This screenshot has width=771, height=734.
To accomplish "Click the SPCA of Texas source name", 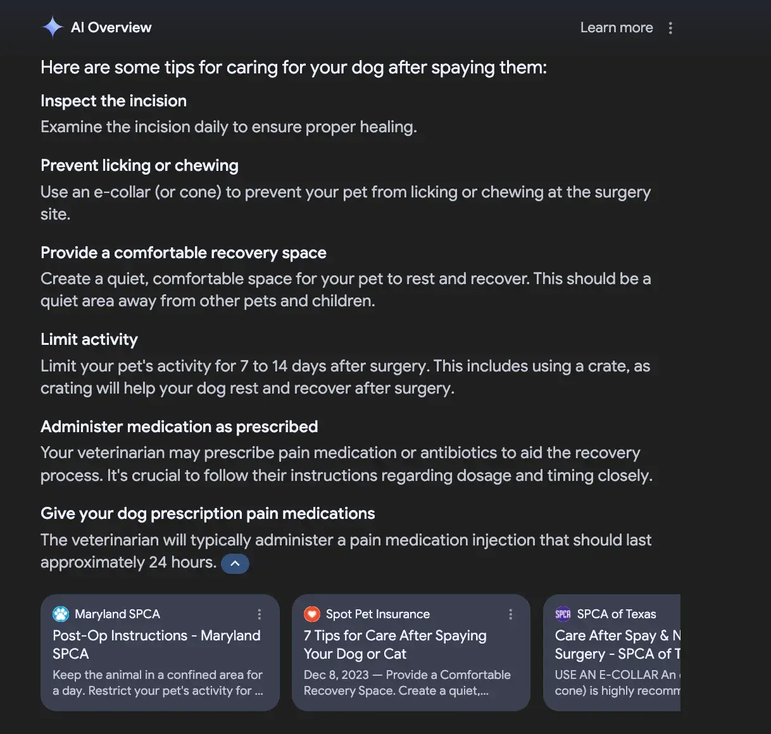I will pos(616,614).
